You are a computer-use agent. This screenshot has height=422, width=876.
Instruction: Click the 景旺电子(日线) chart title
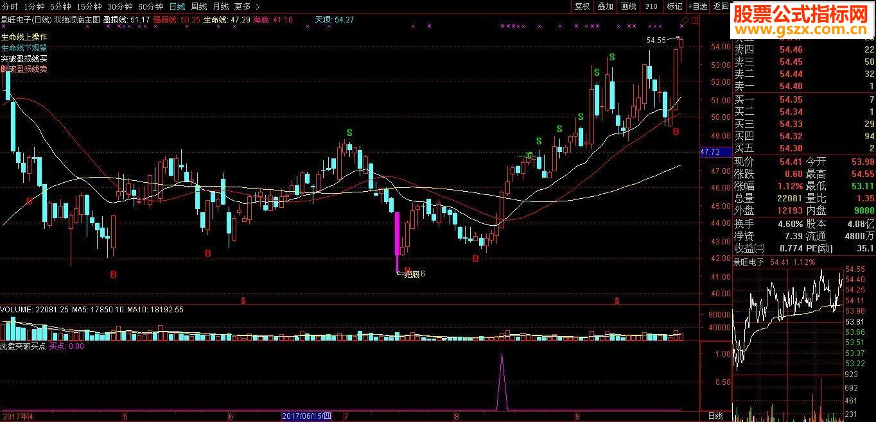point(27,20)
